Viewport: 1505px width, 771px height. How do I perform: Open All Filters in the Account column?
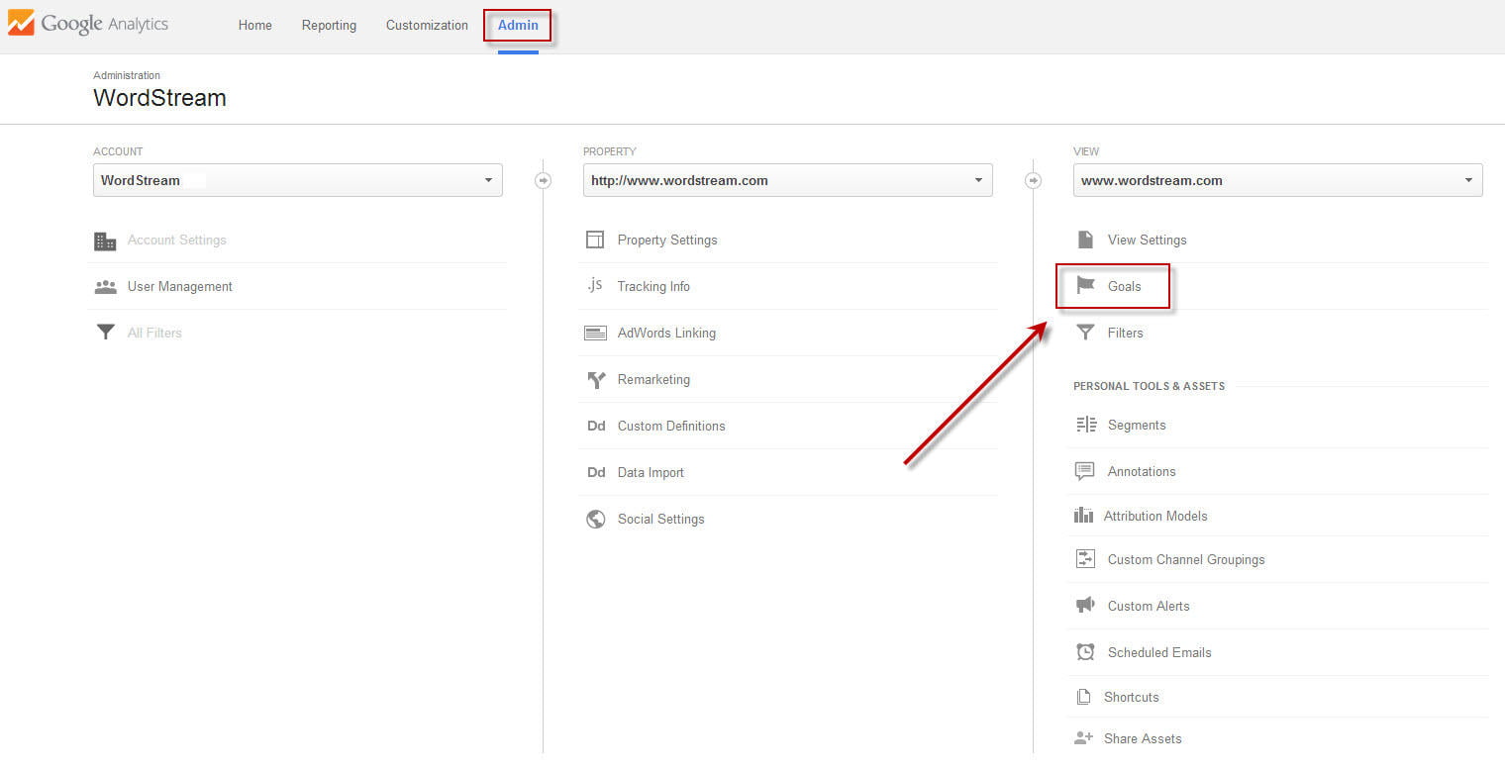click(x=154, y=334)
